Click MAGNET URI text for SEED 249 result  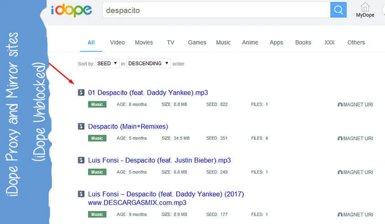click(358, 172)
